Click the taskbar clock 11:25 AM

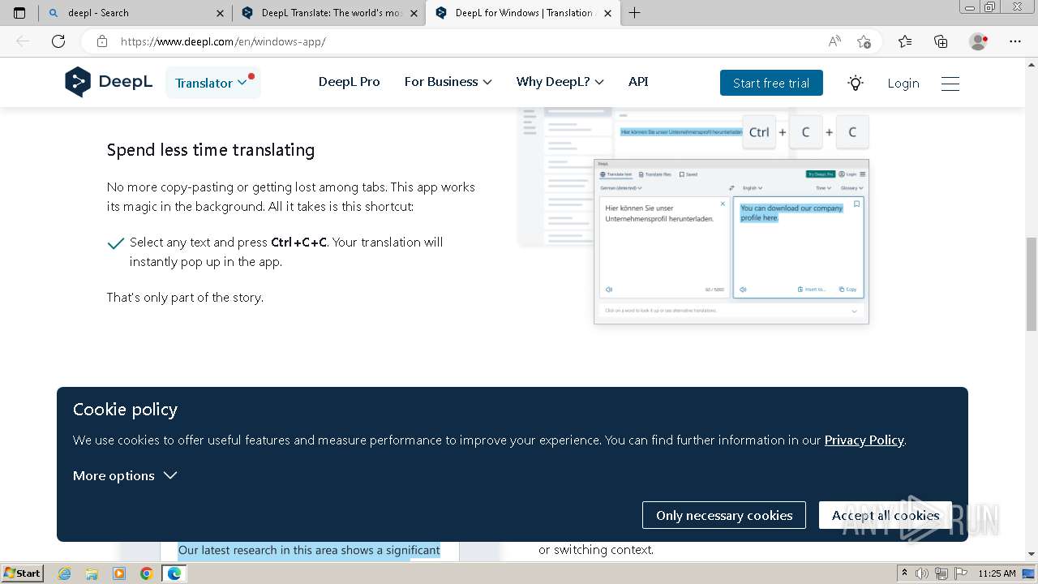coord(997,573)
